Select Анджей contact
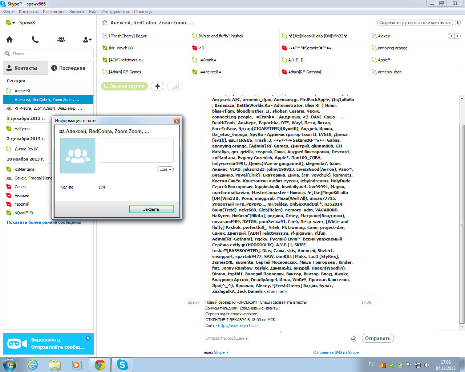 [28, 195]
